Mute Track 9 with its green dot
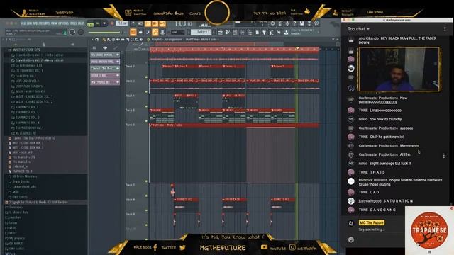Screen dimensions: 454x255 tap(146, 225)
